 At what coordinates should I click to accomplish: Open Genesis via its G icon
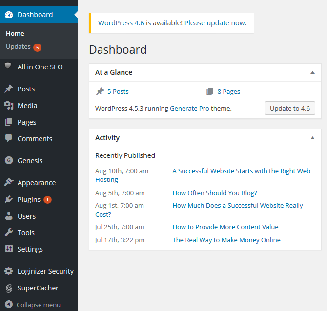pyautogui.click(x=9, y=160)
